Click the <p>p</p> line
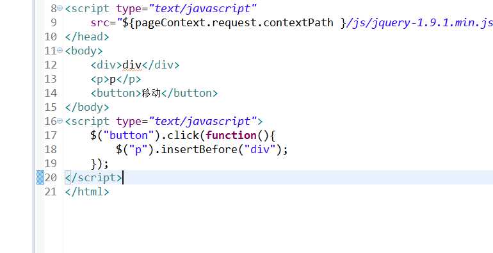The width and height of the screenshot is (493, 253). (x=116, y=79)
